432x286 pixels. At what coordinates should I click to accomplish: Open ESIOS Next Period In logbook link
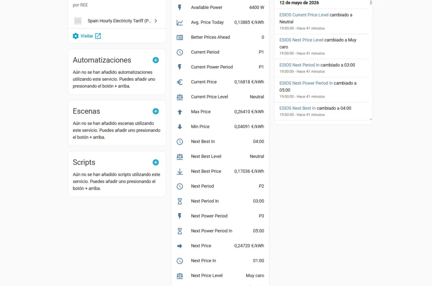[299, 65]
